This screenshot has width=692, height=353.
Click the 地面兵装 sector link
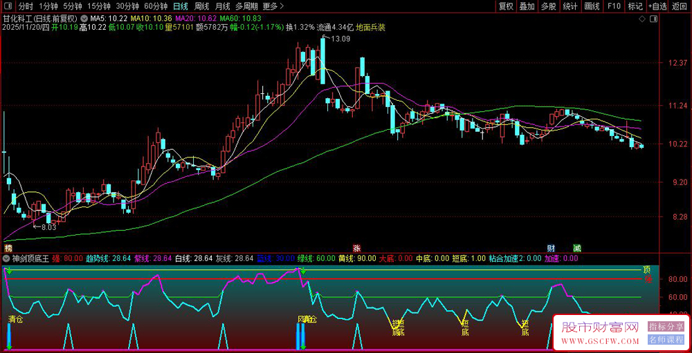coord(371,28)
